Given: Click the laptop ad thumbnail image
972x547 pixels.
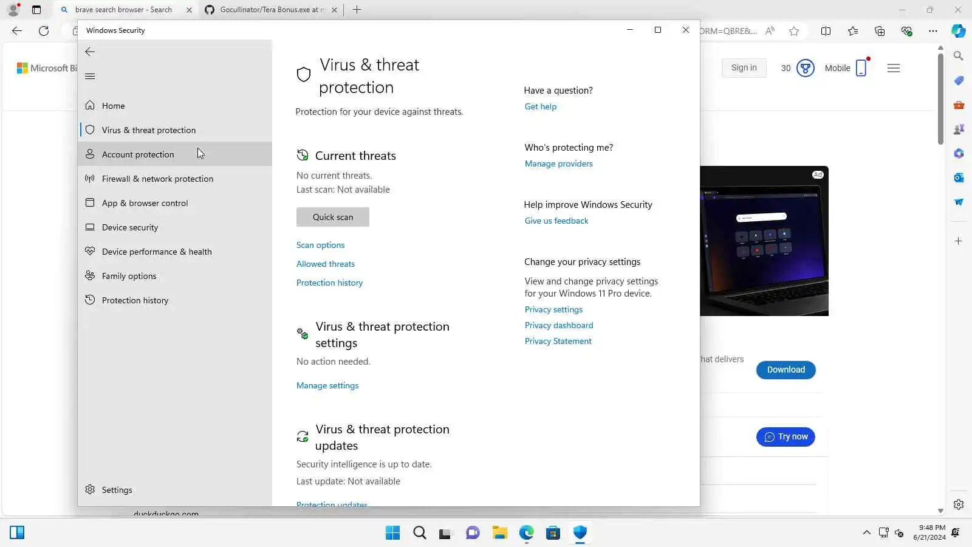Looking at the screenshot, I should coord(764,241).
